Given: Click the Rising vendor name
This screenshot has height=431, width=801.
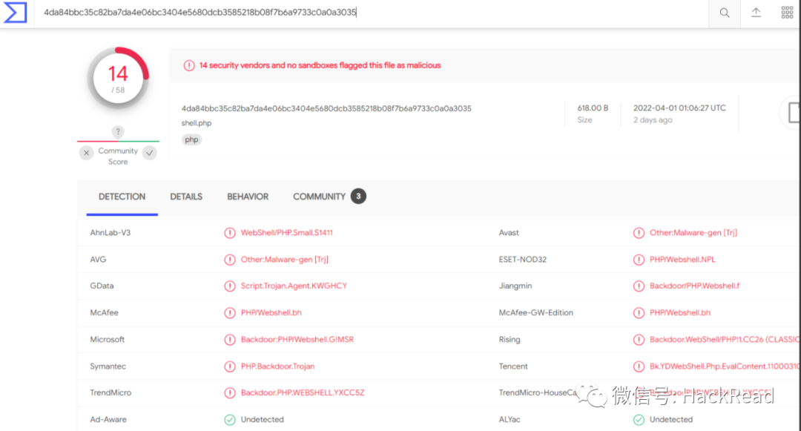Looking at the screenshot, I should click(510, 340).
